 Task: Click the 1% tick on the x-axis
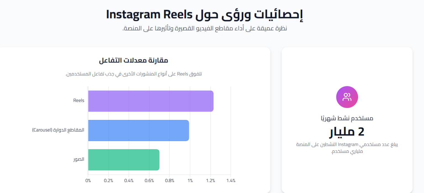[190, 181]
